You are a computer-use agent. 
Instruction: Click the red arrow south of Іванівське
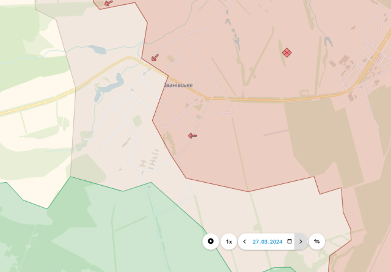click(192, 136)
